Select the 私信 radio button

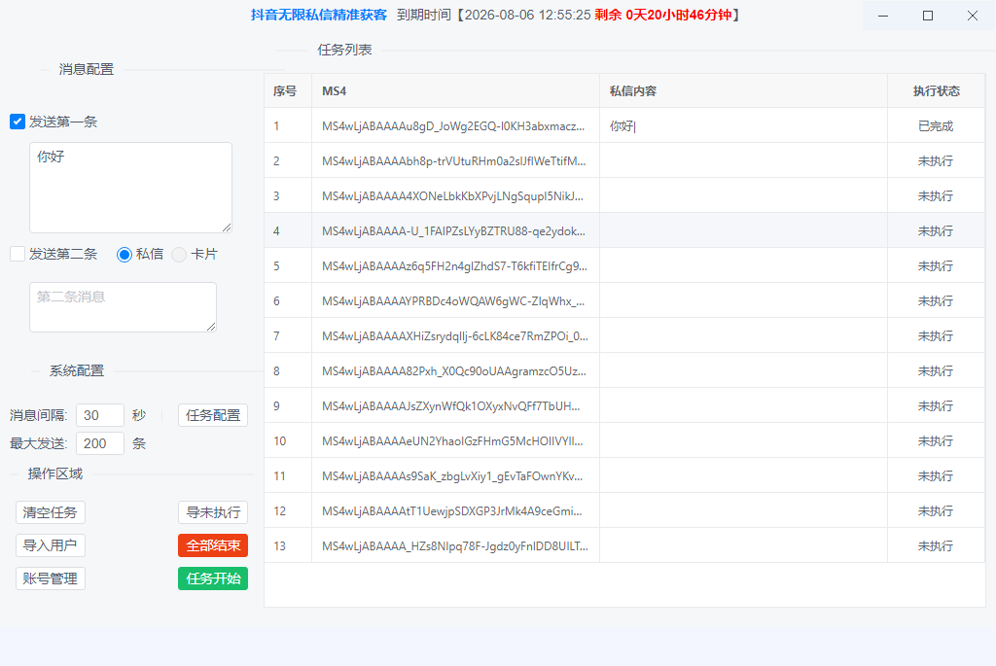[124, 255]
